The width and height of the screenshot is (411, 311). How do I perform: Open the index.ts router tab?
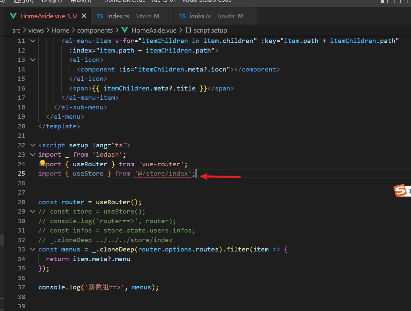tap(215, 16)
